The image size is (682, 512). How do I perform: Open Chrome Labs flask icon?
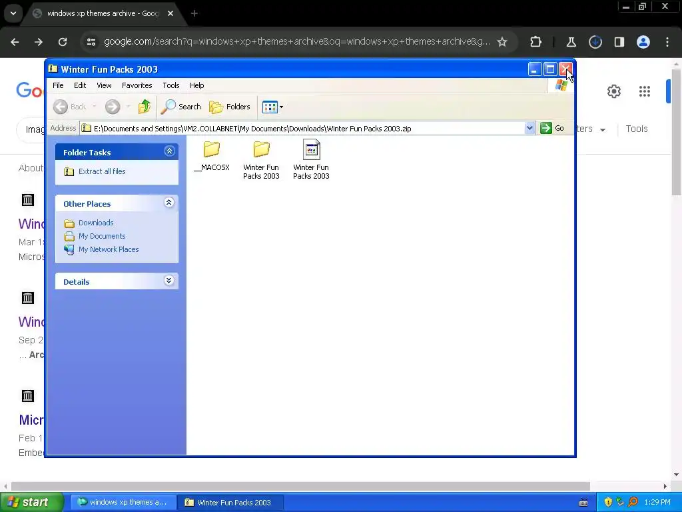[x=571, y=42]
